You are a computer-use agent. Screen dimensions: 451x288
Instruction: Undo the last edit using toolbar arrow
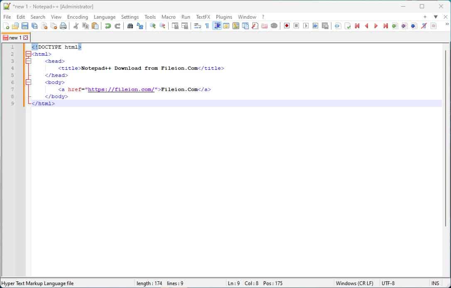(x=108, y=26)
